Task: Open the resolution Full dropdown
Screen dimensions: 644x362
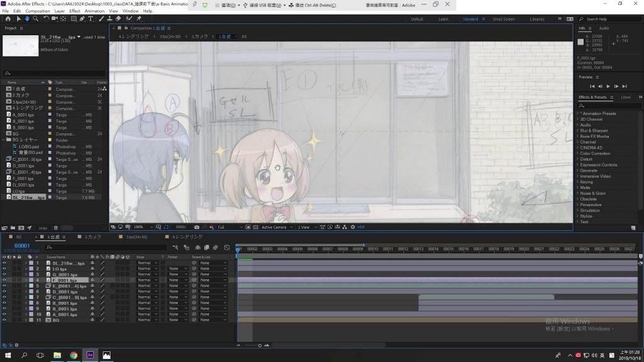Action: [230, 227]
